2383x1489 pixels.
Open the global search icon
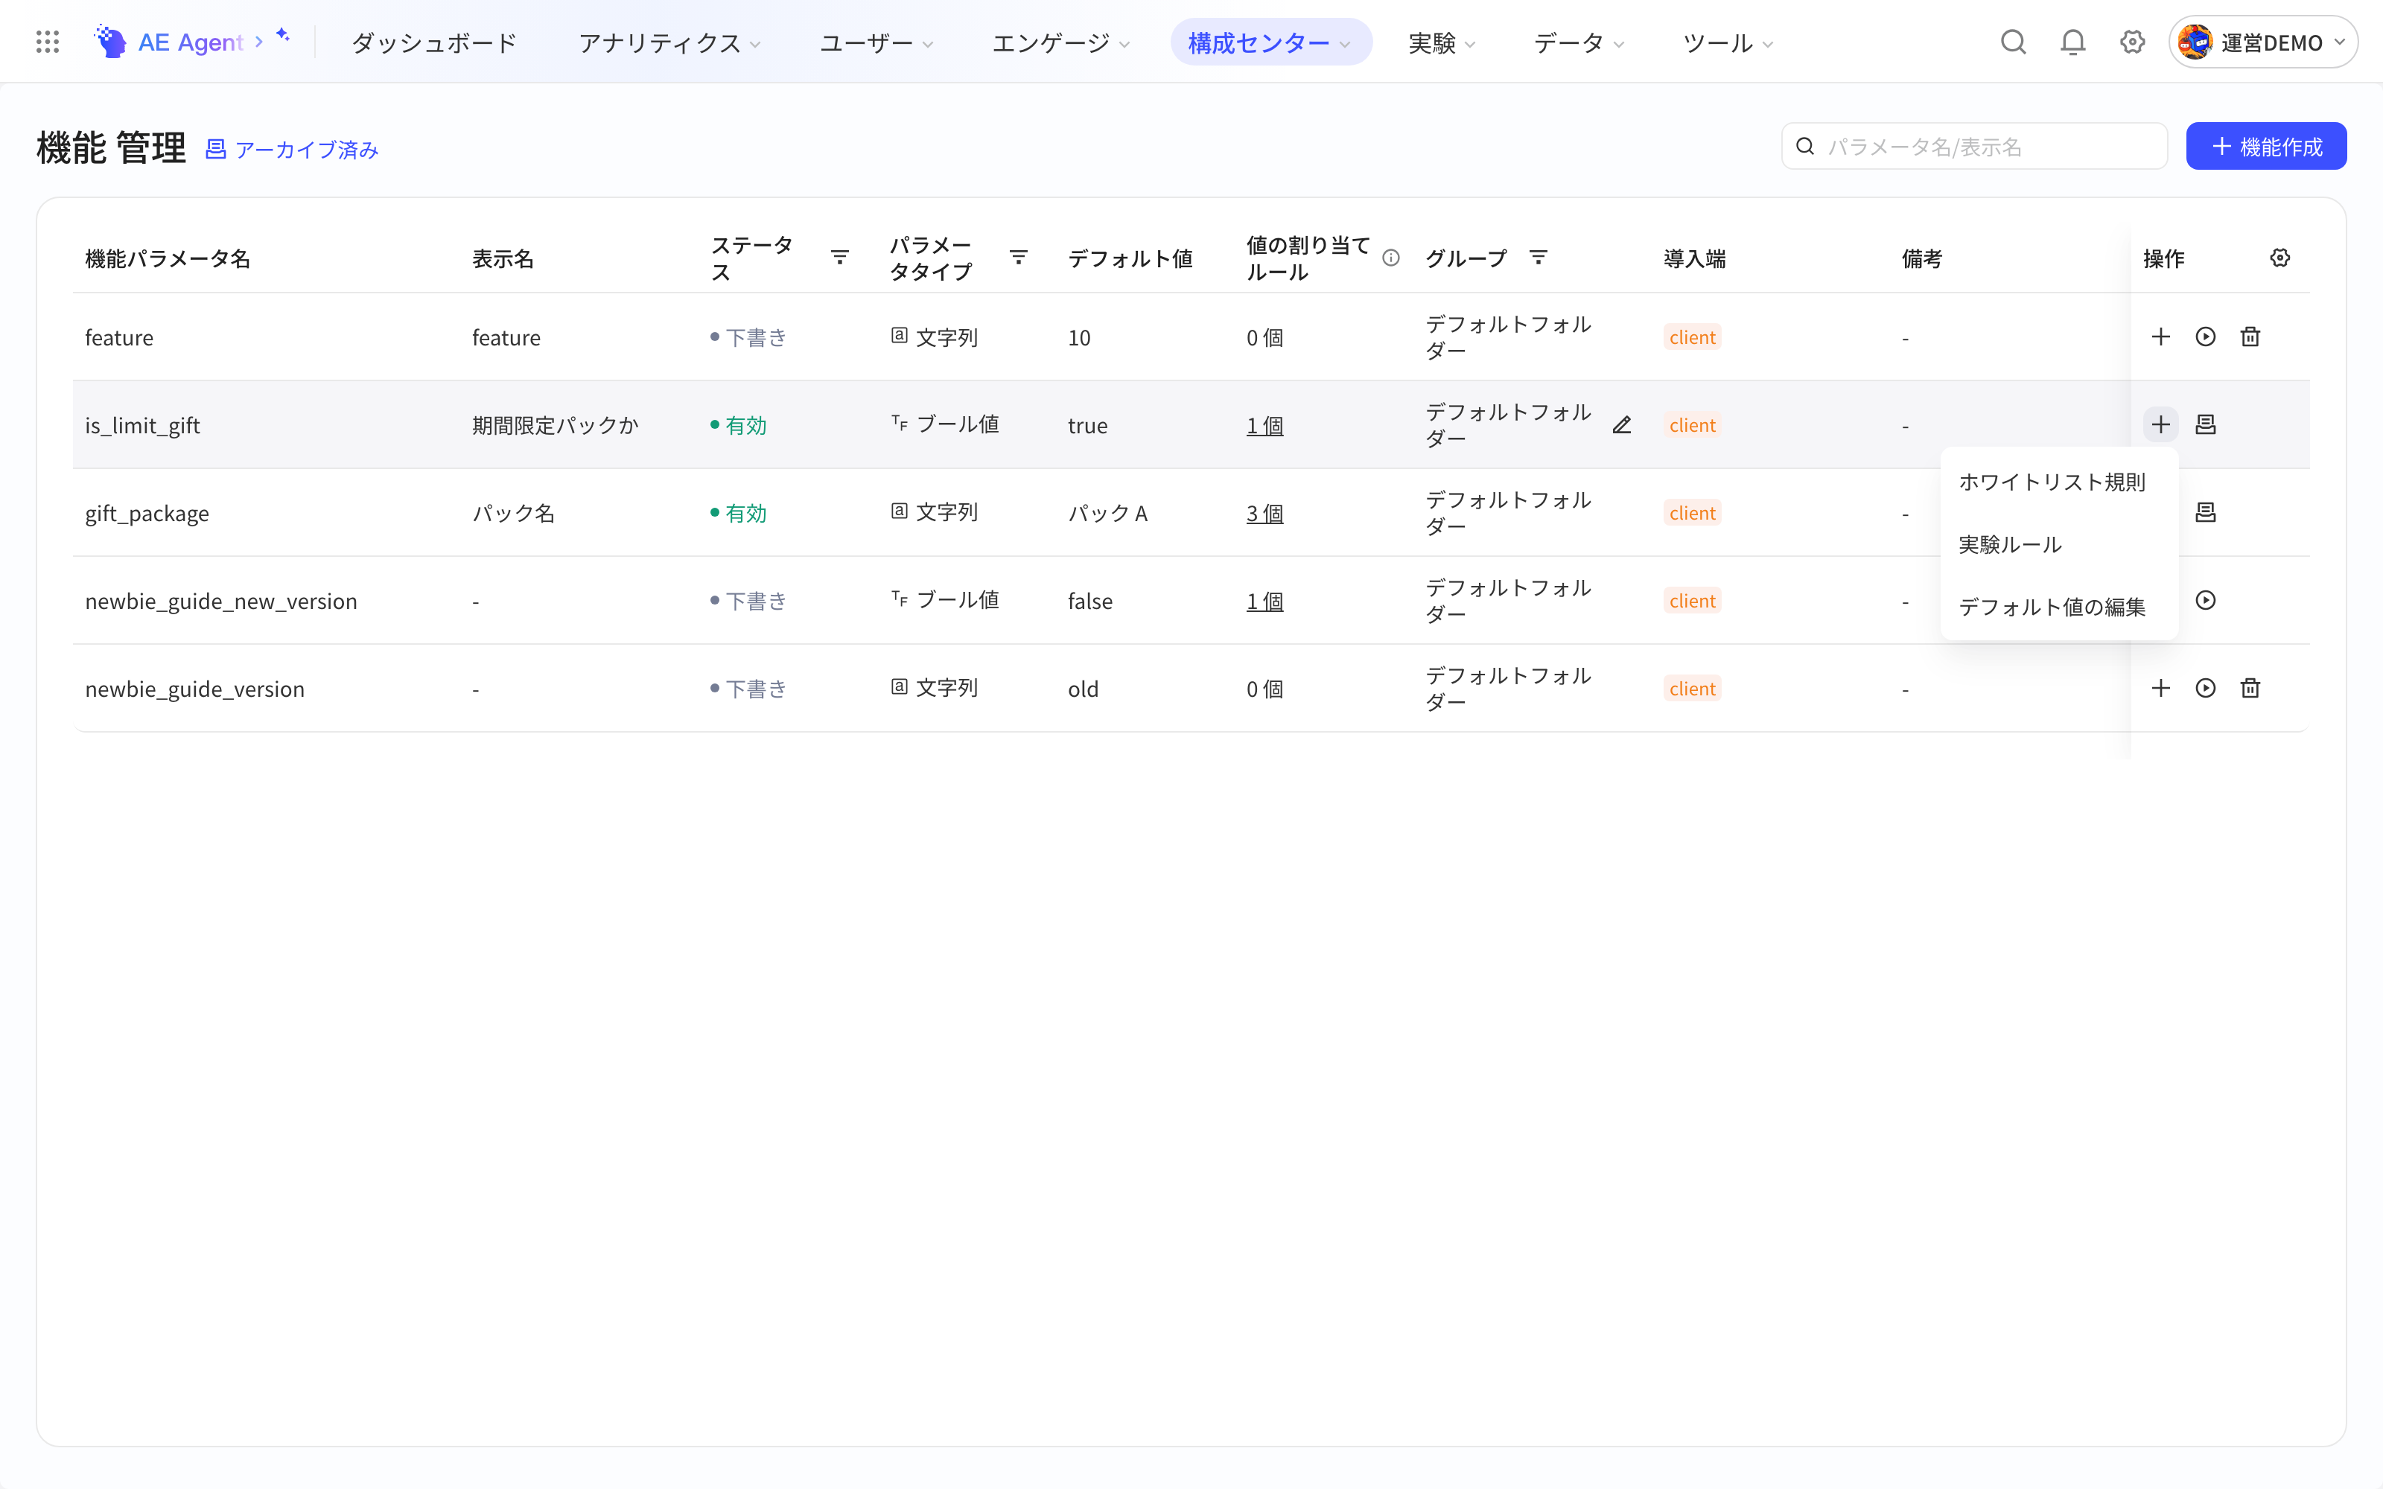coord(2013,42)
